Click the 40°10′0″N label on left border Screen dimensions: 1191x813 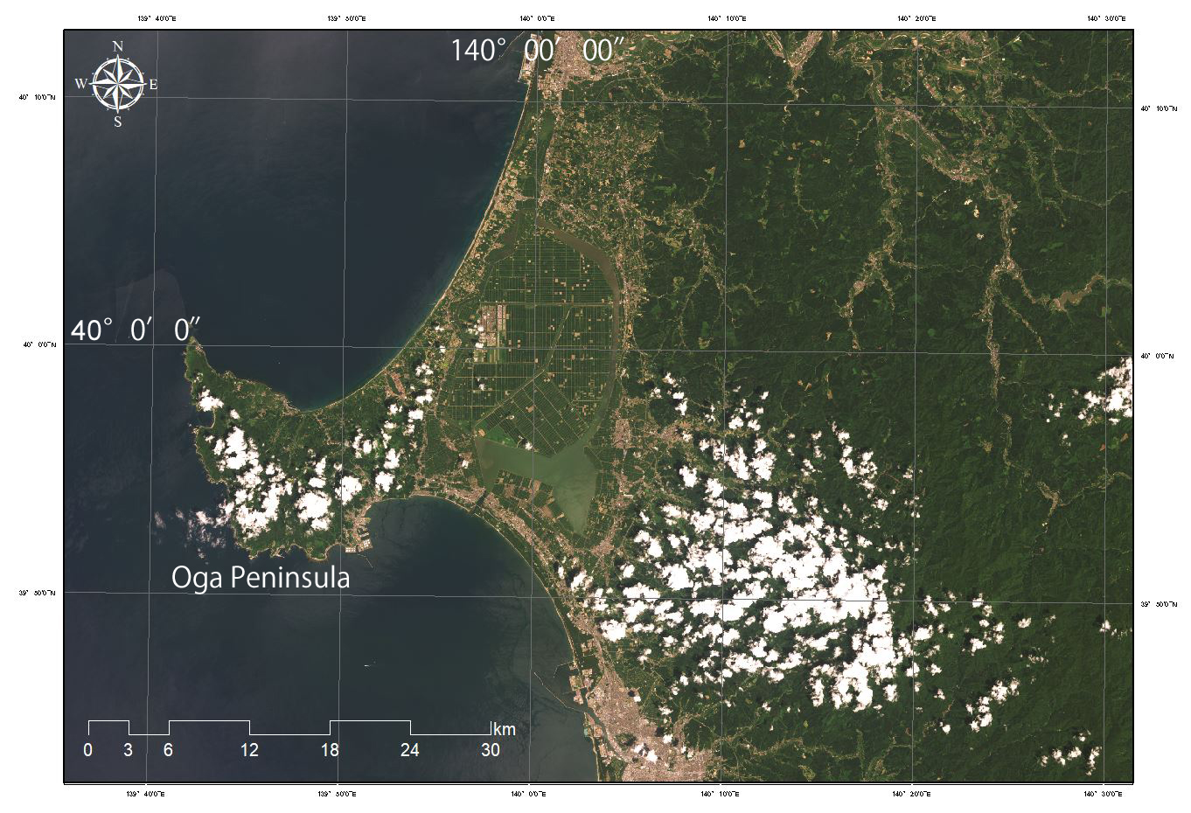(36, 98)
